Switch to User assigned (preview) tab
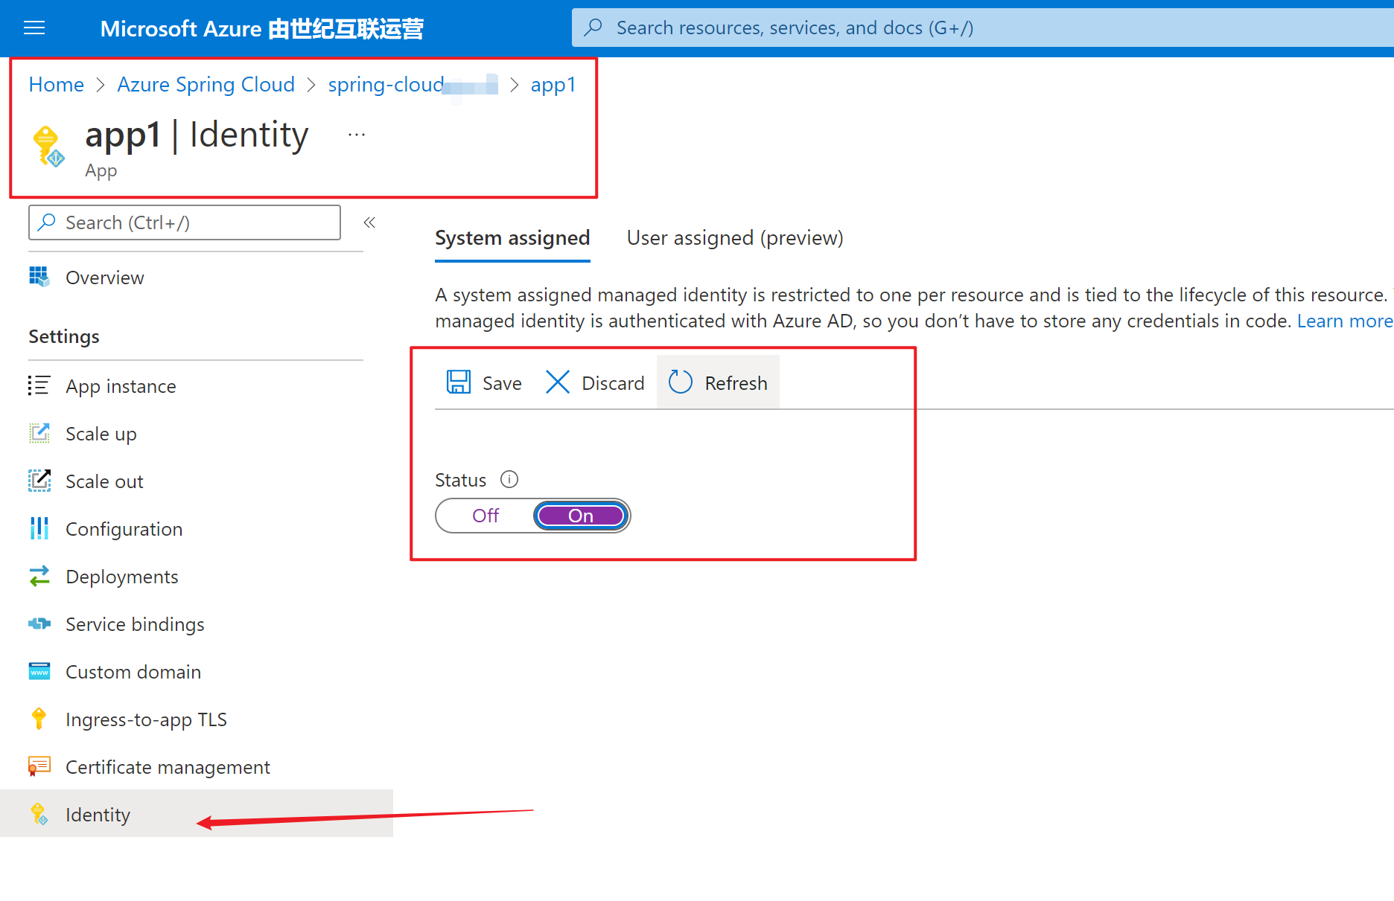 (x=735, y=238)
